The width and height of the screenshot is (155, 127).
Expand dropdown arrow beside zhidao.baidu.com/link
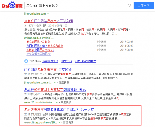pos(56,38)
